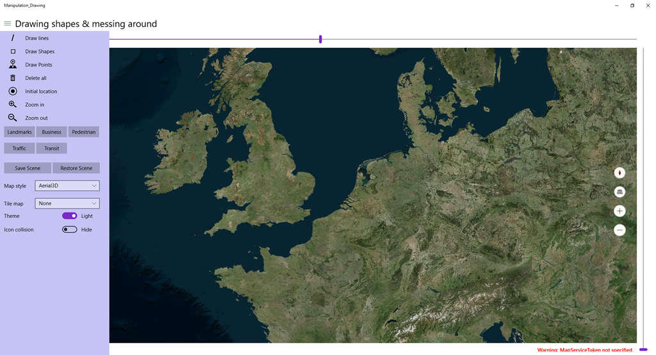Click the Zoom in magnifier icon
656x355 pixels.
(13, 104)
